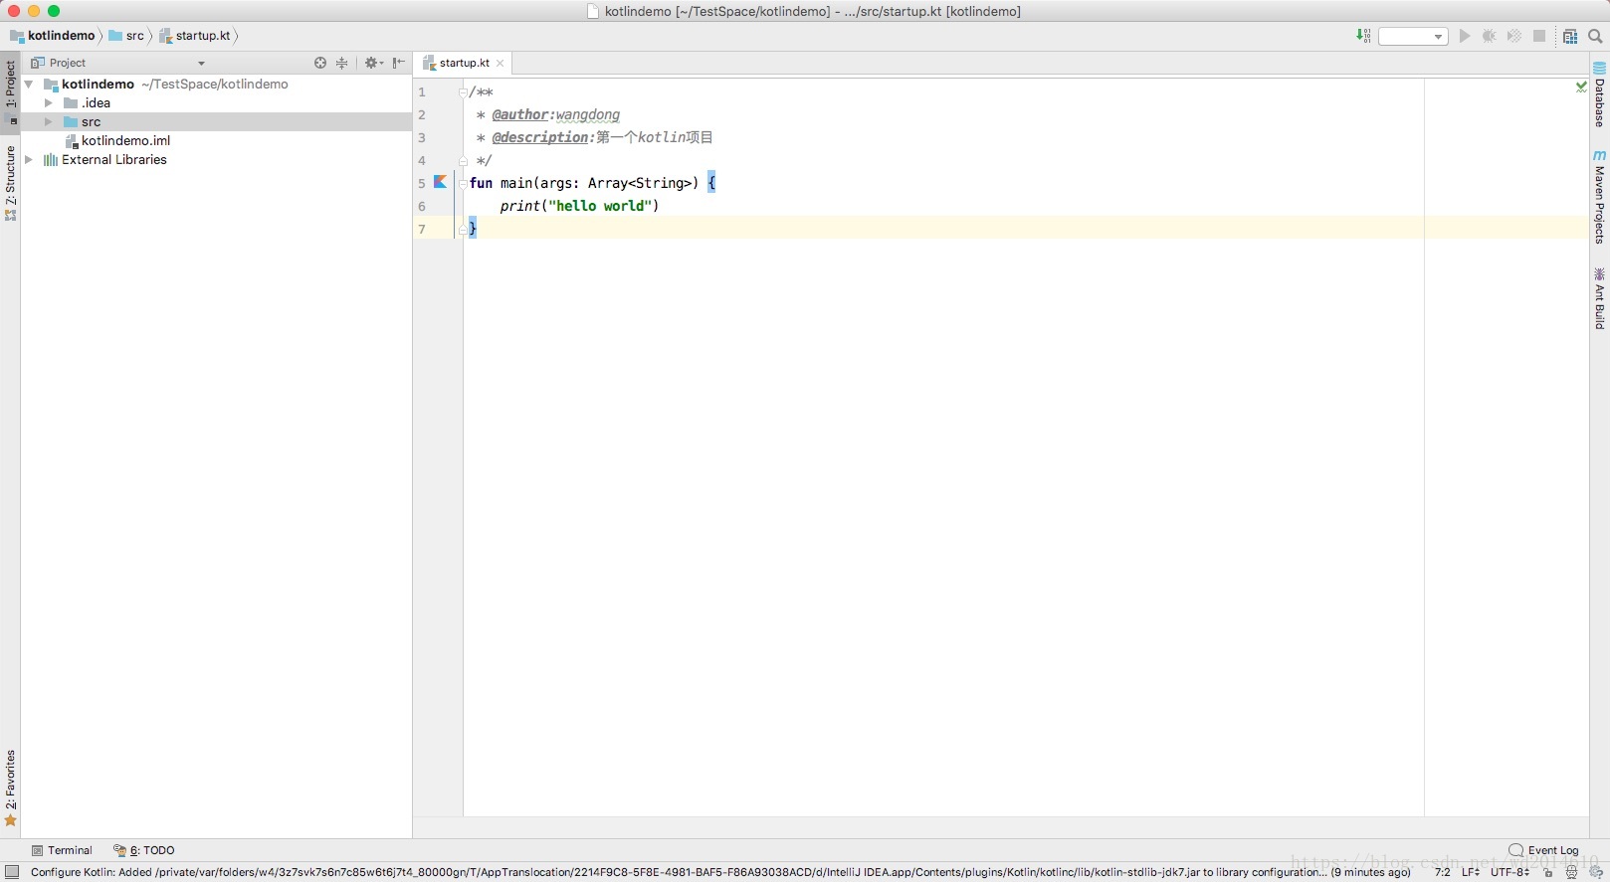Click the green inspection checkmark indicator

click(1581, 88)
